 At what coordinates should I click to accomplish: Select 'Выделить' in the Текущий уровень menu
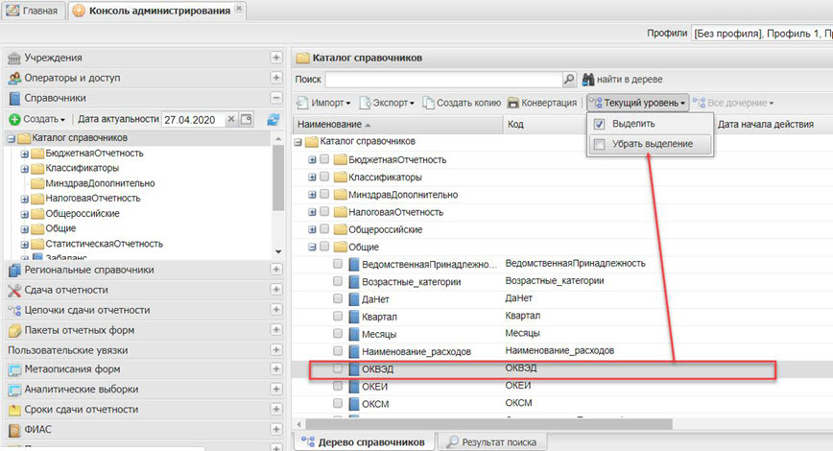(x=633, y=124)
